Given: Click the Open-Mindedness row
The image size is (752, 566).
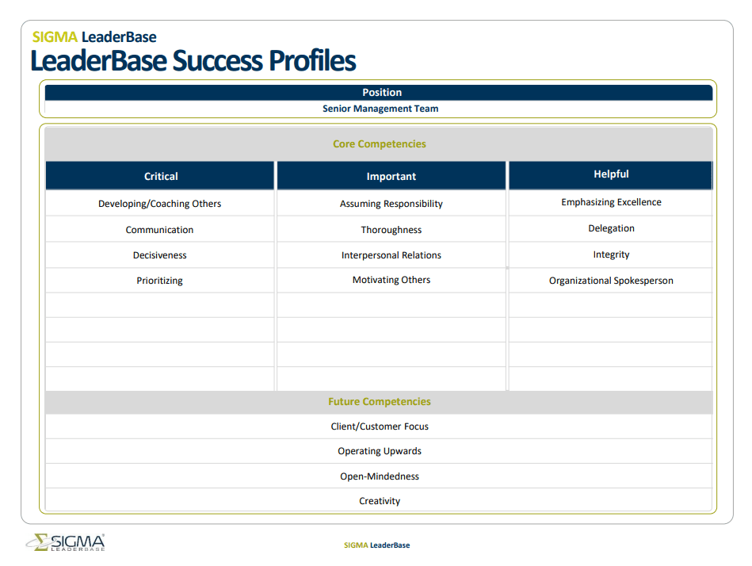Looking at the screenshot, I should pos(379,476).
